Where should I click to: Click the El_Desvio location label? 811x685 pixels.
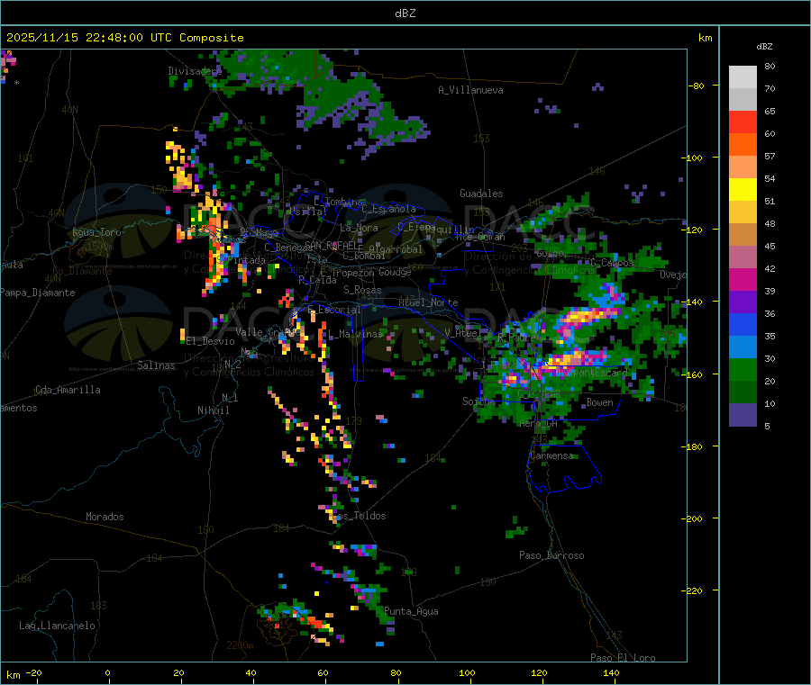210,341
